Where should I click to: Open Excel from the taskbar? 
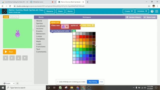click(x=60, y=88)
